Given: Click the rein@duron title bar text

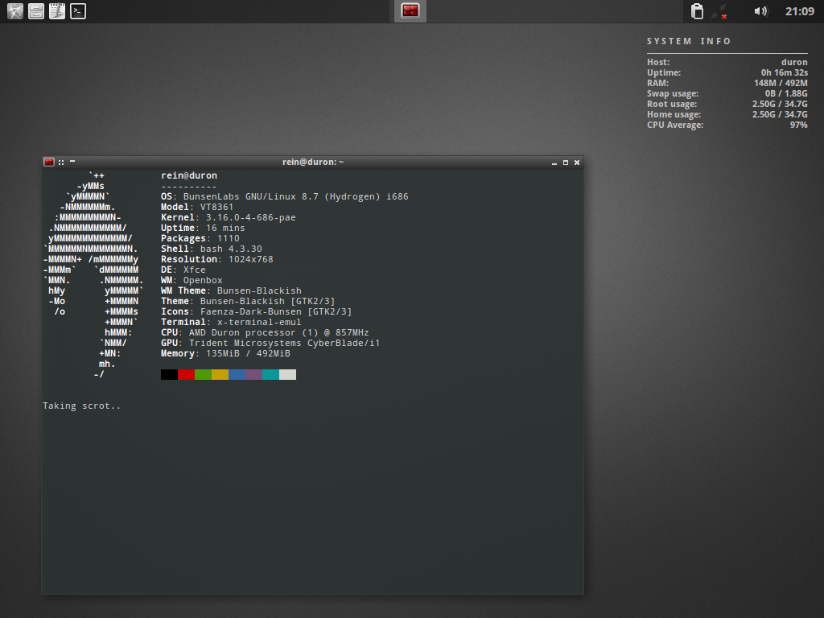Looking at the screenshot, I should [x=313, y=162].
